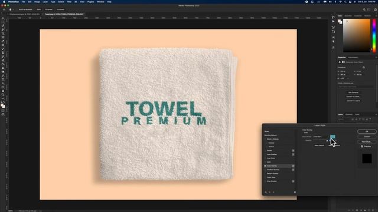
Task: Add another Gradient Overlay with plus button
Action: [293, 170]
